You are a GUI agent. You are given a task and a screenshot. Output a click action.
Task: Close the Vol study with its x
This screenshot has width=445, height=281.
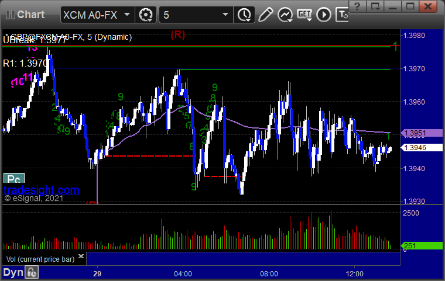pos(81,256)
